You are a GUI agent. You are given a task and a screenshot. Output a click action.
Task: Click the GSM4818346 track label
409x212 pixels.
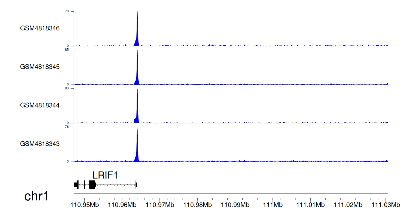pos(40,28)
